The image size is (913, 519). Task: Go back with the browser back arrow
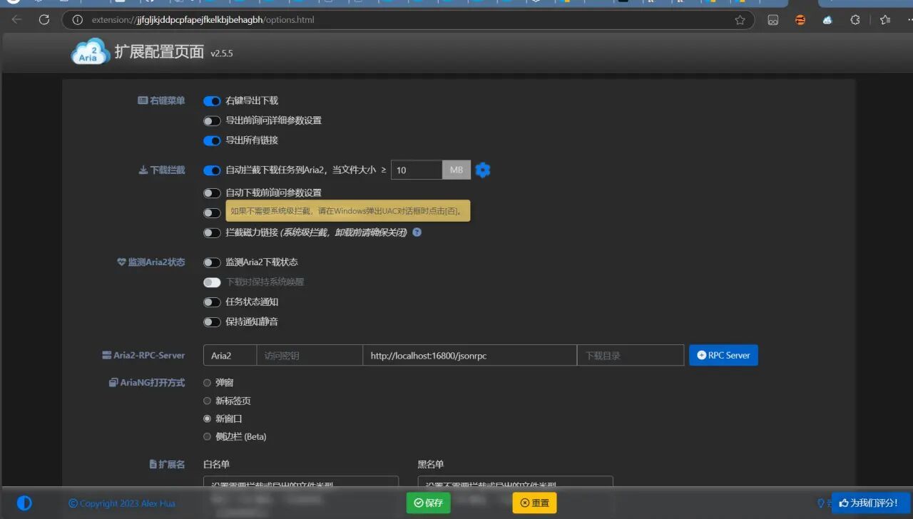pos(17,20)
